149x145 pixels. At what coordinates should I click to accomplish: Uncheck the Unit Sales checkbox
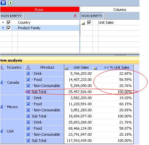click(89, 22)
